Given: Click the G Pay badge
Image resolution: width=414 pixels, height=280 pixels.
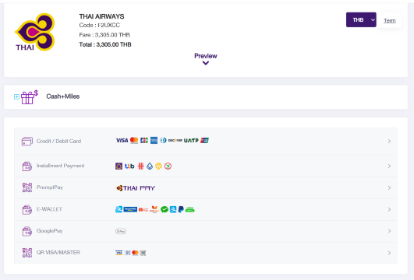Looking at the screenshot, I should coord(121,231).
